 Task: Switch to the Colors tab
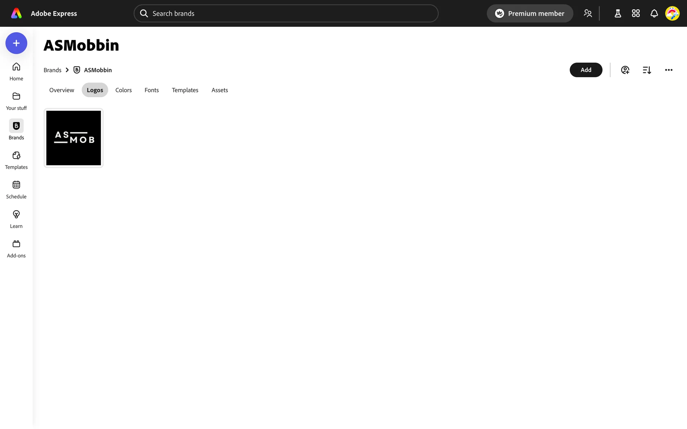pos(123,90)
